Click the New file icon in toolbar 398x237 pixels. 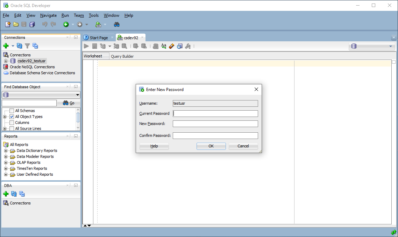(x=8, y=25)
